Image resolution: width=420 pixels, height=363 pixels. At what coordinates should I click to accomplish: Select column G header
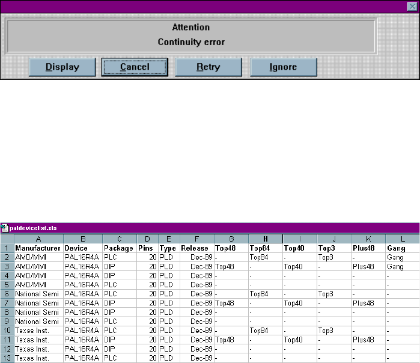[231, 239]
